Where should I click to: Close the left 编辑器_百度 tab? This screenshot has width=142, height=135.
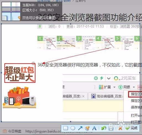tap(83, 96)
